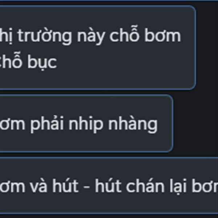
Task: Click the word "này" in the top message
Action: coord(91,37)
